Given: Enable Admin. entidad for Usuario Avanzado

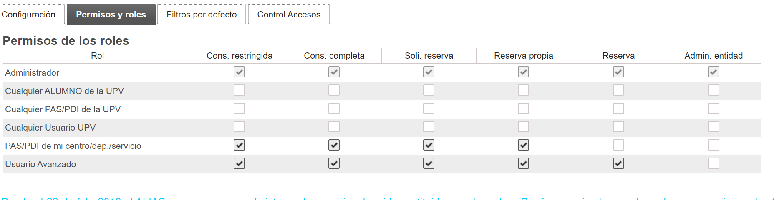Looking at the screenshot, I should coord(713,163).
